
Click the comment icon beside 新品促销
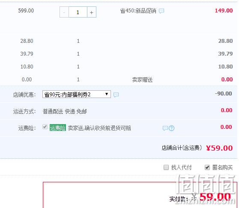coord(161,11)
